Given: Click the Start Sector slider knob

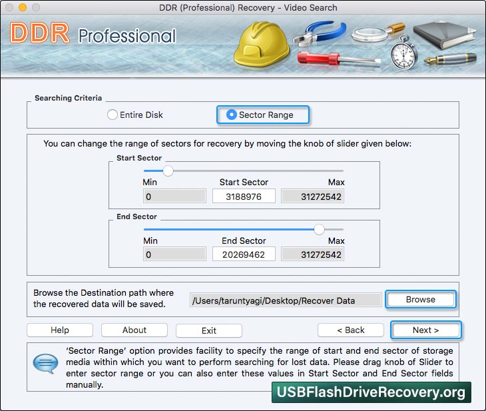Looking at the screenshot, I should [x=168, y=171].
